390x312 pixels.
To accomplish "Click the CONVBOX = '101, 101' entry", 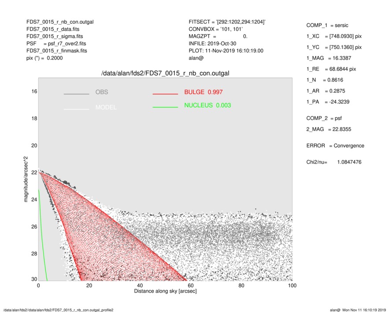I will [x=215, y=29].
